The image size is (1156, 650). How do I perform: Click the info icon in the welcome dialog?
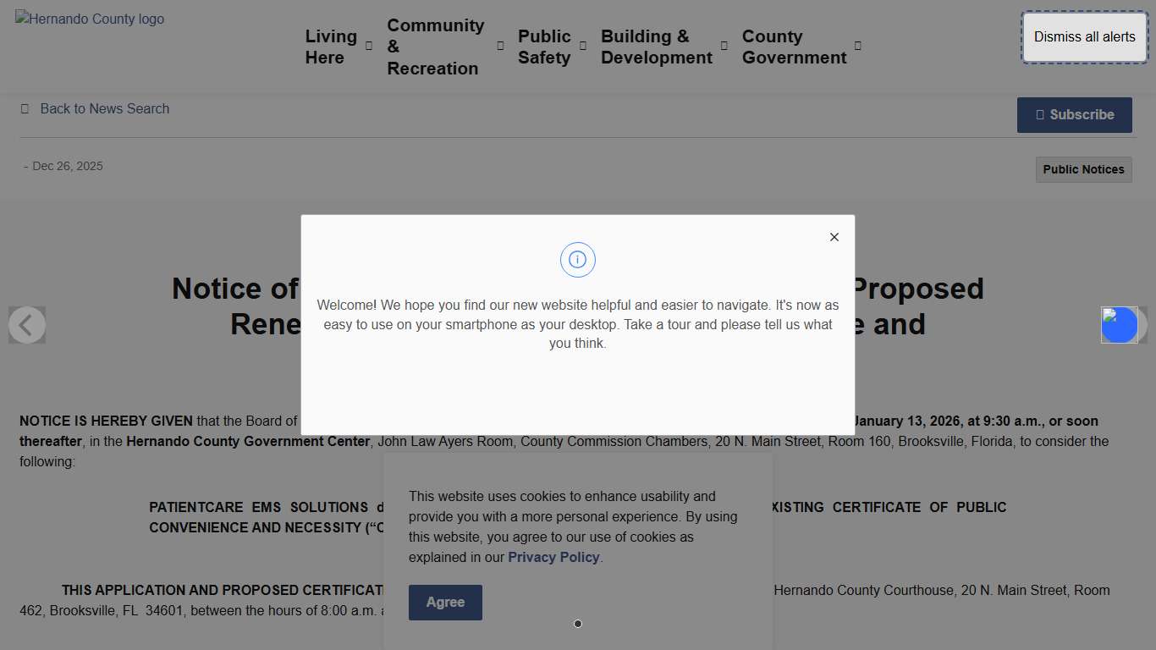[x=578, y=260]
